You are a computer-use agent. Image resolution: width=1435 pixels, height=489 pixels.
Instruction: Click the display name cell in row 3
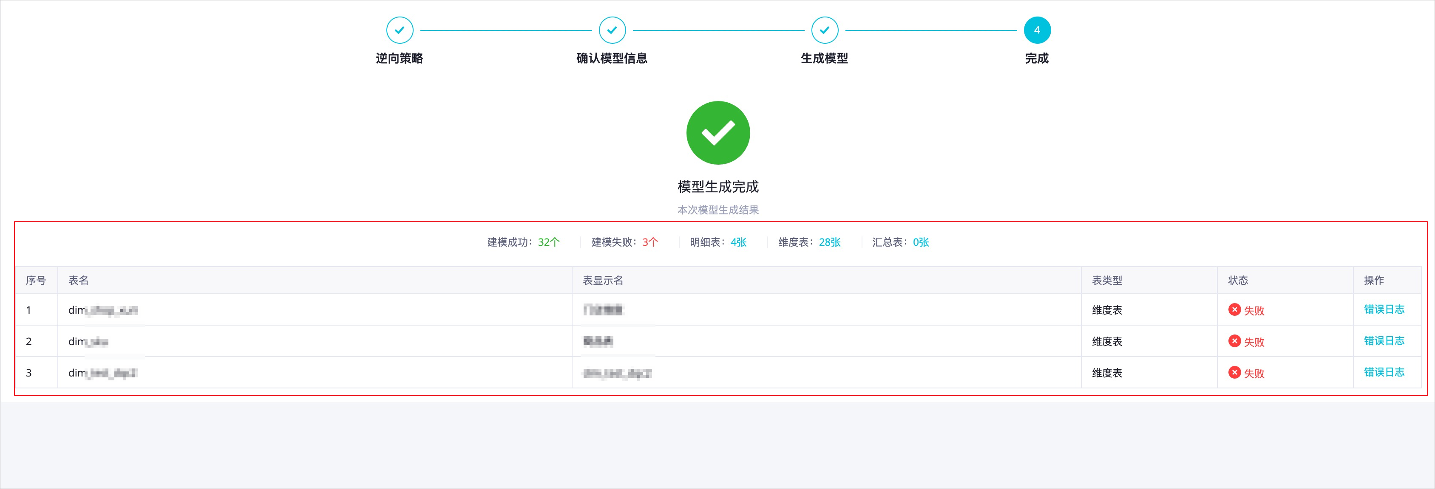pyautogui.click(x=827, y=373)
